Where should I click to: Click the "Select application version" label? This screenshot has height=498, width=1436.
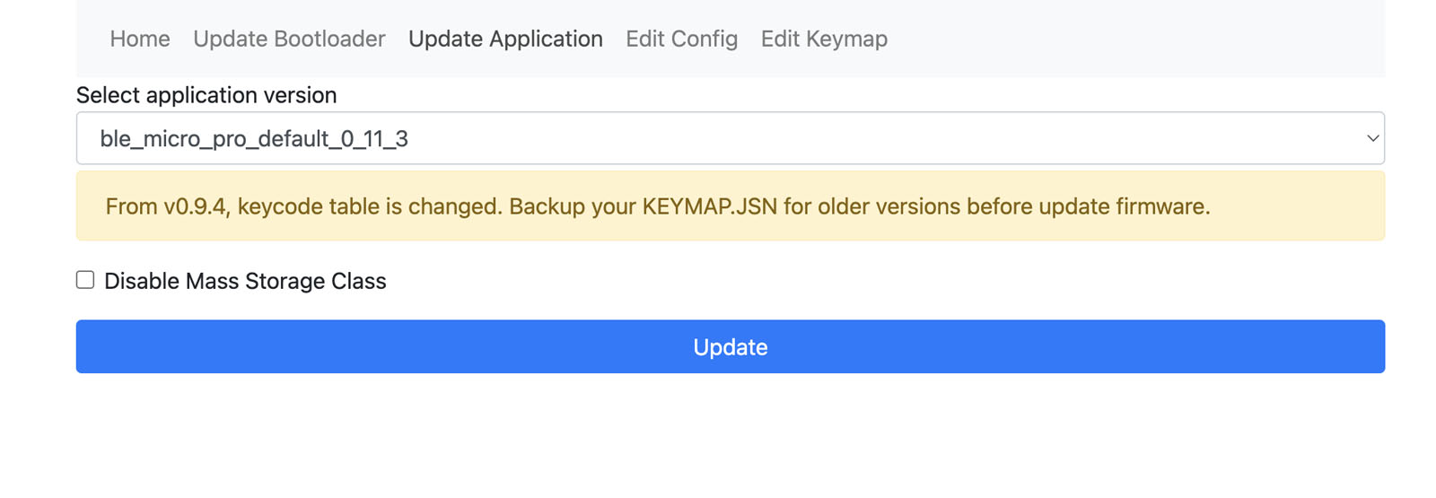point(206,95)
